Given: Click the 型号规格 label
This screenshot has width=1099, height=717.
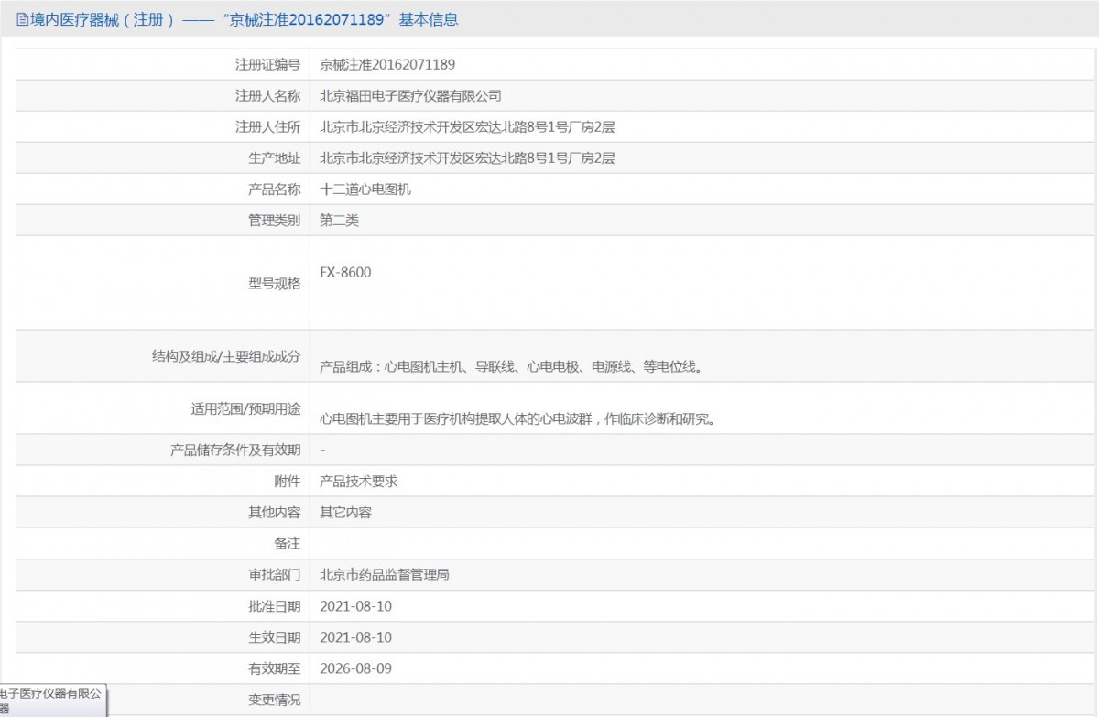Looking at the screenshot, I should (x=274, y=284).
